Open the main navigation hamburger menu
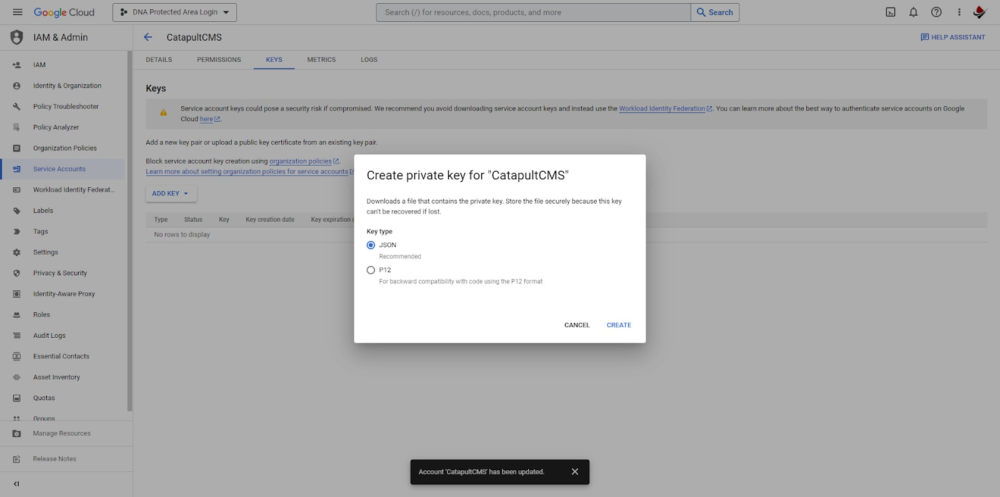 coord(17,12)
